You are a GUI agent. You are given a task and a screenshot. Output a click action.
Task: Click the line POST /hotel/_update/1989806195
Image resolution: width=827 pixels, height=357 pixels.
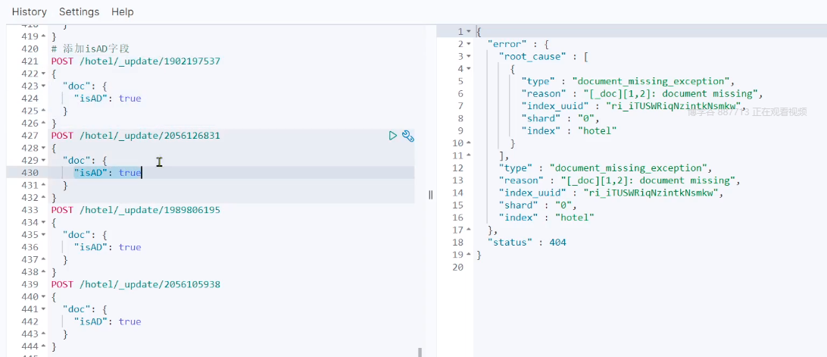click(136, 210)
